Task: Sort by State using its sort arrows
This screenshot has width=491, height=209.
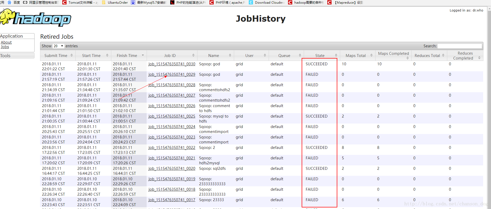Action: [x=336, y=55]
